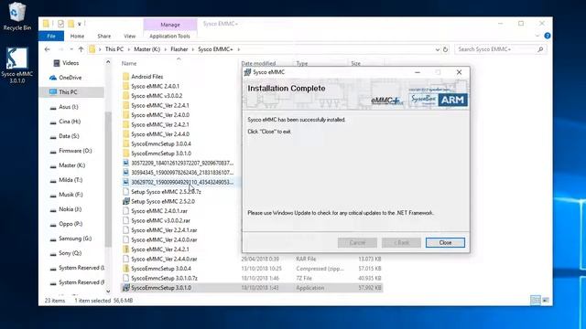Click navigation pane scrollbar down arrow

[x=108, y=292]
